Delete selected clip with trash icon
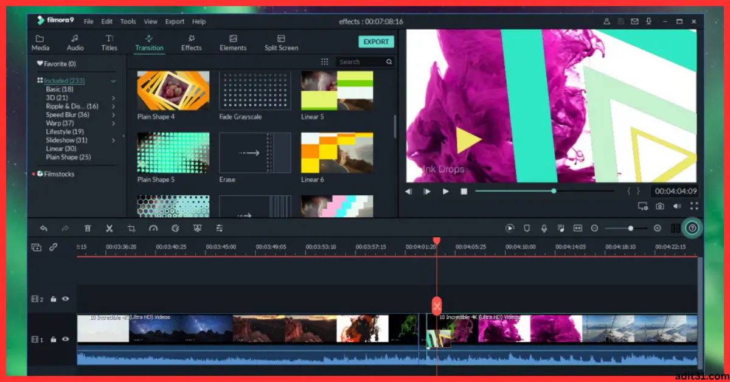The image size is (730, 382). click(88, 228)
